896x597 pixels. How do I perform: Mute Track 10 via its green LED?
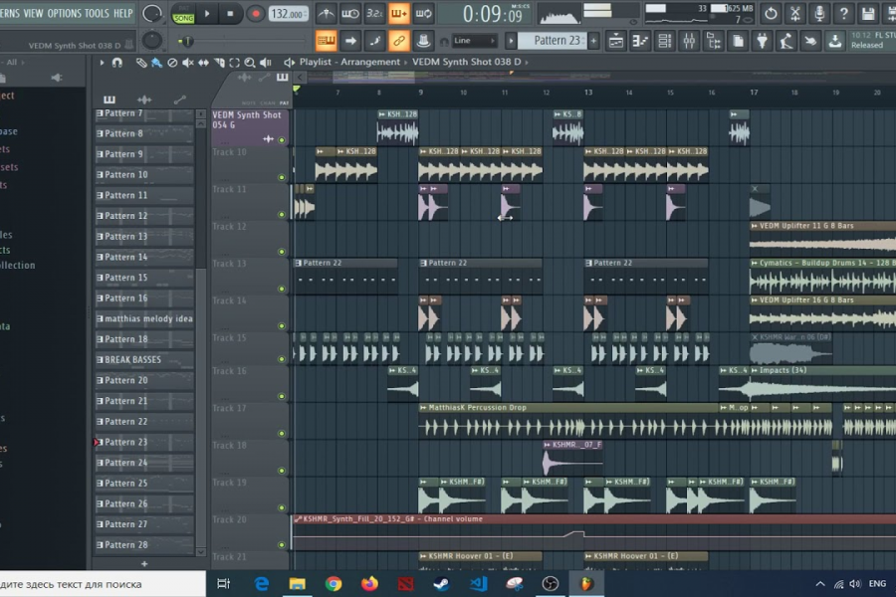(x=281, y=177)
